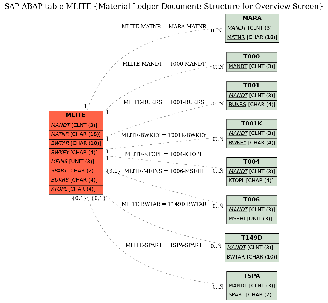Click the 0..N cardinality next to MARA

216,31
